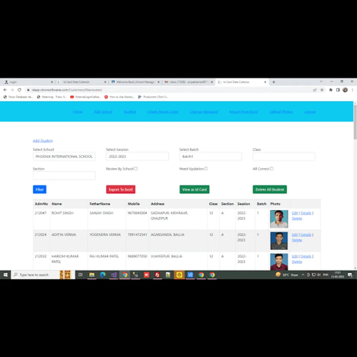Viewport: 357px width, 357px height.
Task: Click the blue Filter button
Action: pos(40,190)
